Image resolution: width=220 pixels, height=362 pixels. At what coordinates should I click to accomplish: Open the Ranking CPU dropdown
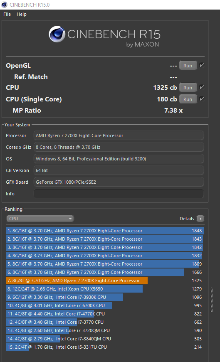click(40, 219)
